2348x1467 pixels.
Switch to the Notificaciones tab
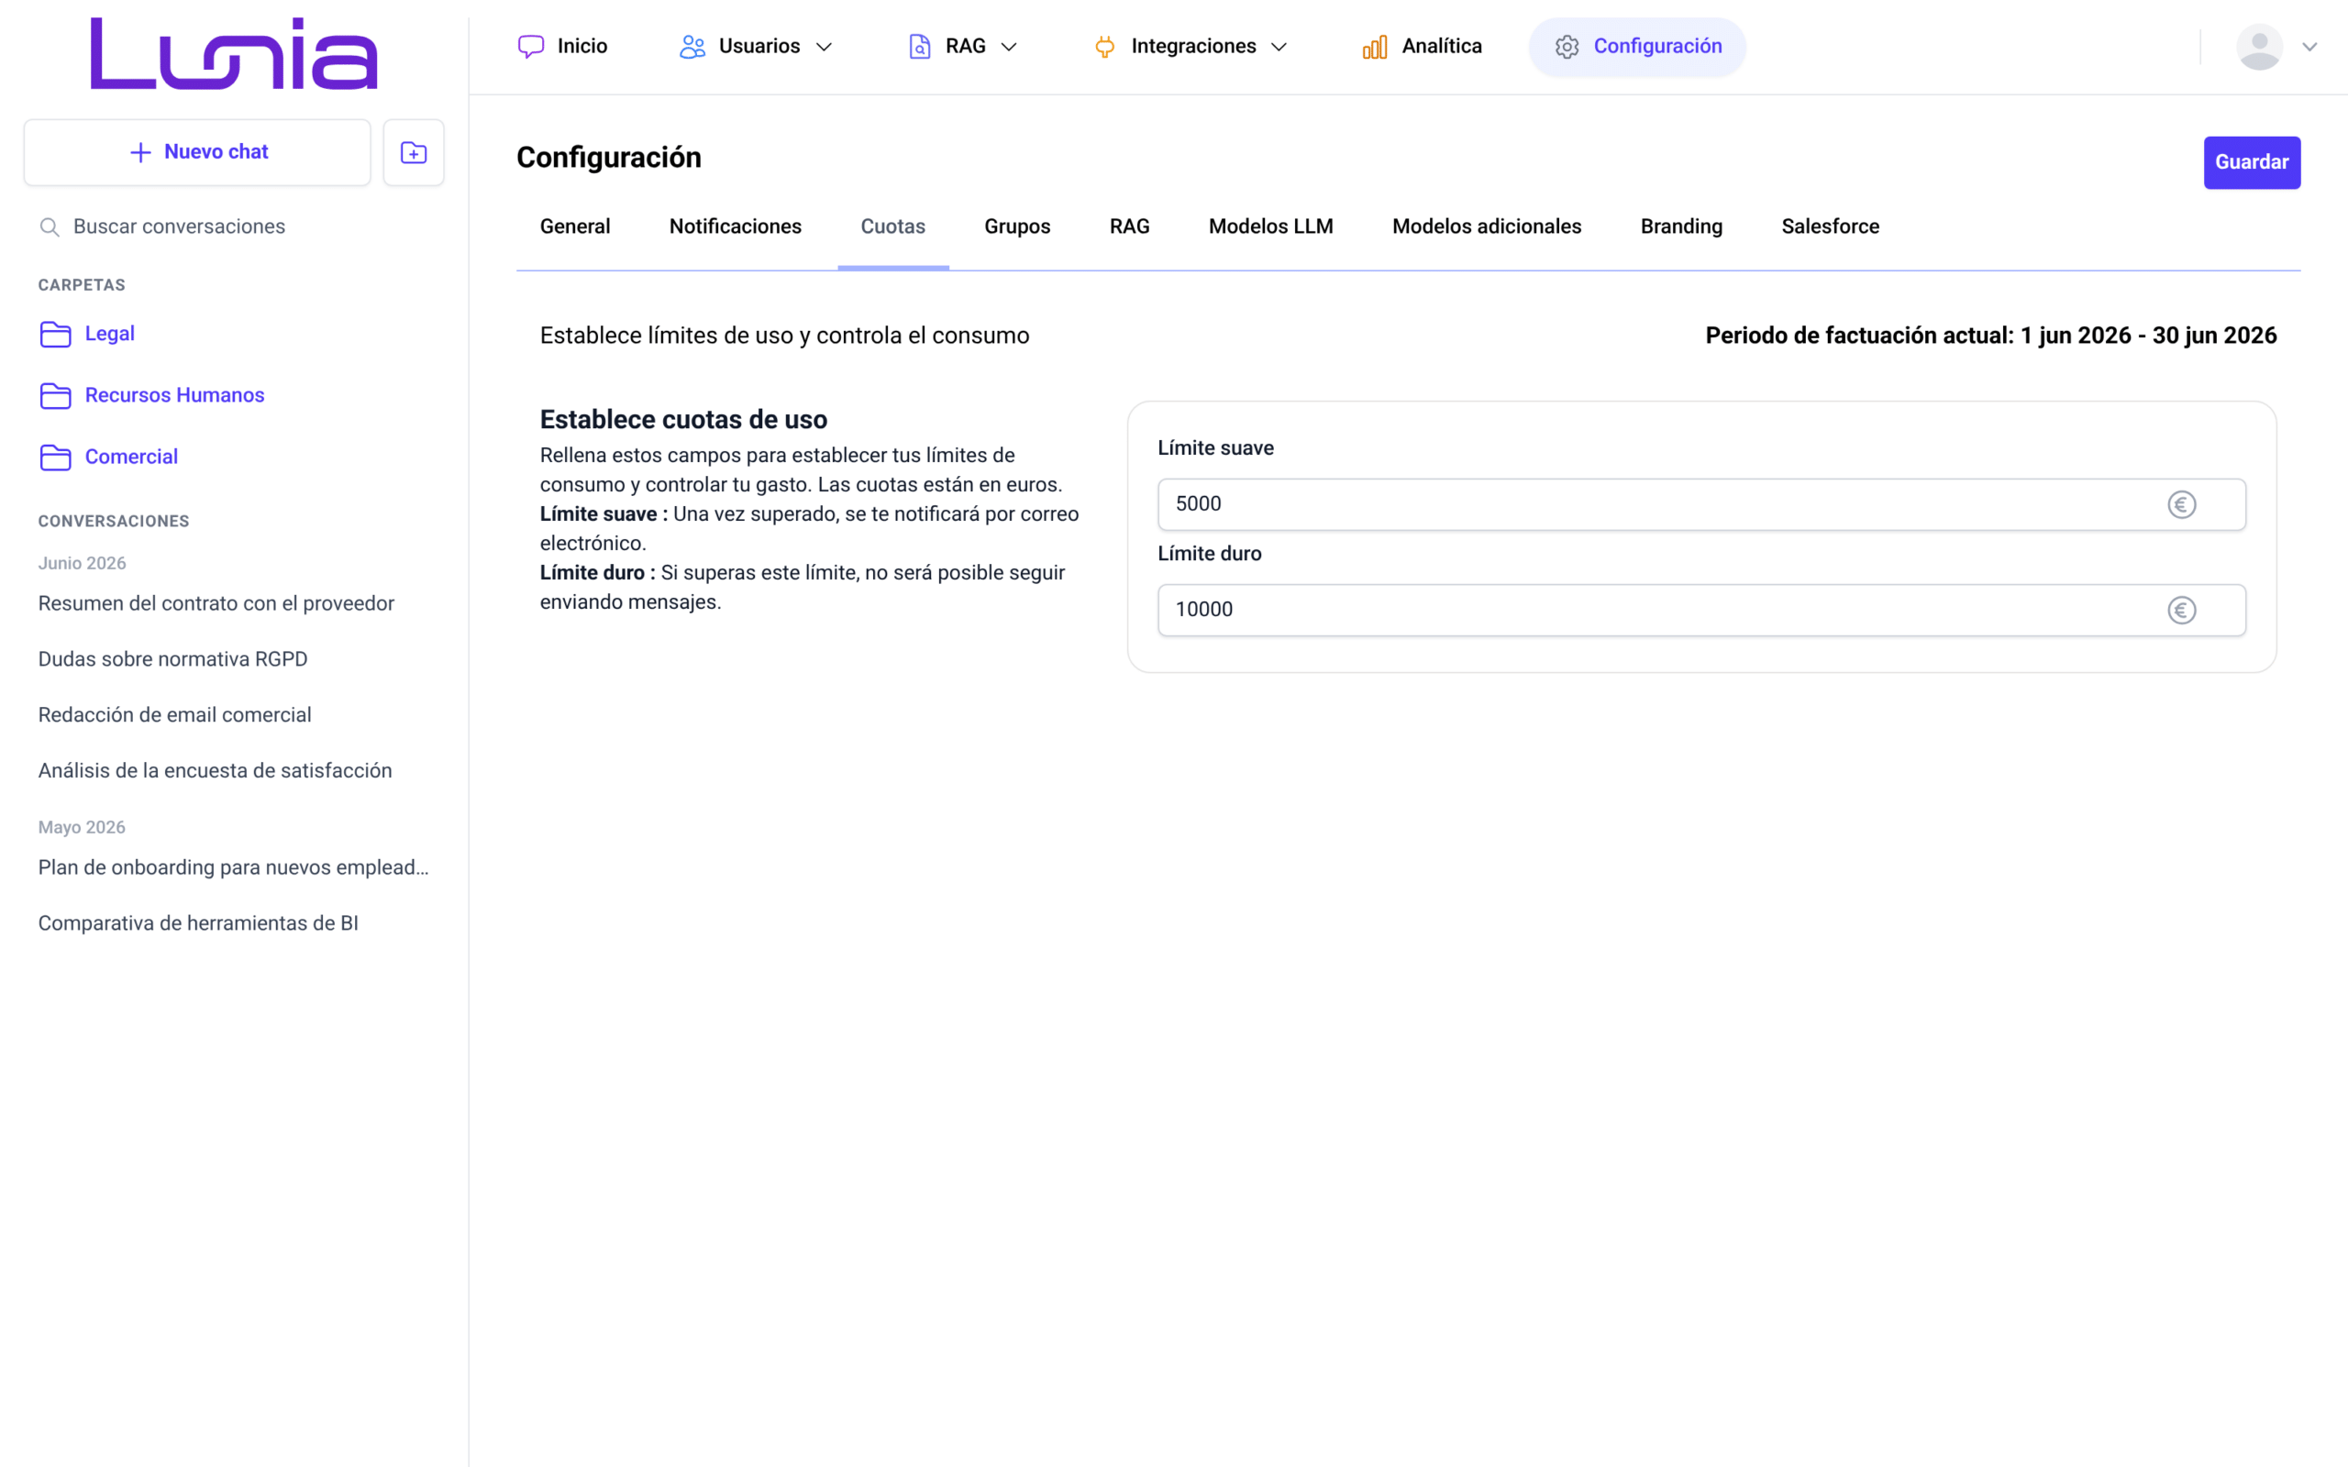[736, 226]
